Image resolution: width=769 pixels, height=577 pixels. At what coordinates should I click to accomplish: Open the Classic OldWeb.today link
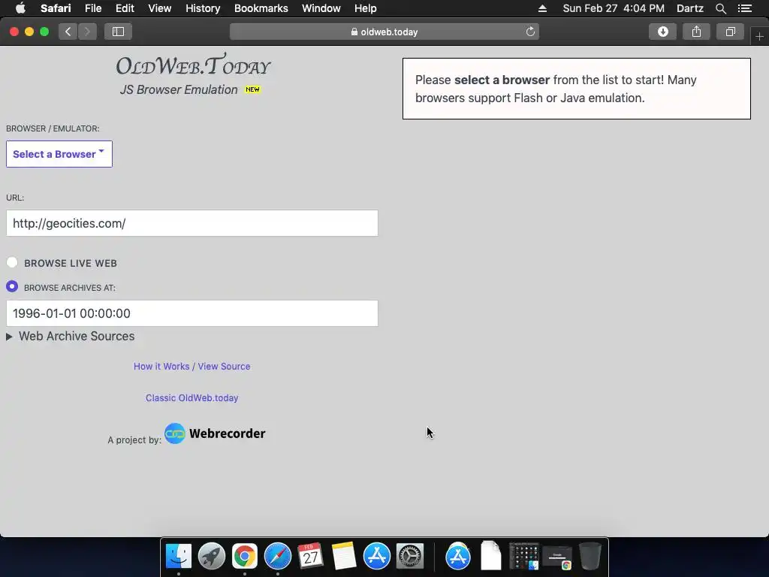click(191, 398)
